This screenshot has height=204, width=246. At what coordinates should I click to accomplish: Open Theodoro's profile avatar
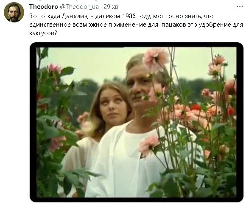(x=14, y=12)
